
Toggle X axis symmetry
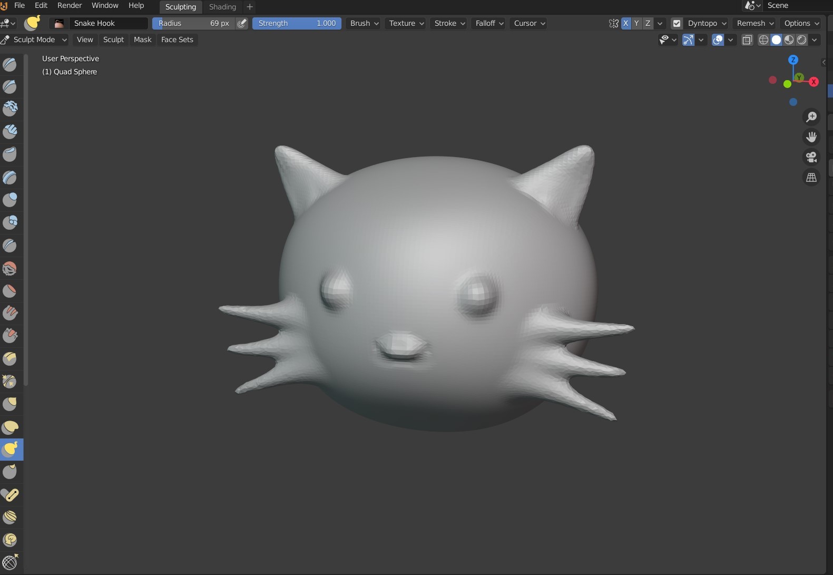point(626,23)
